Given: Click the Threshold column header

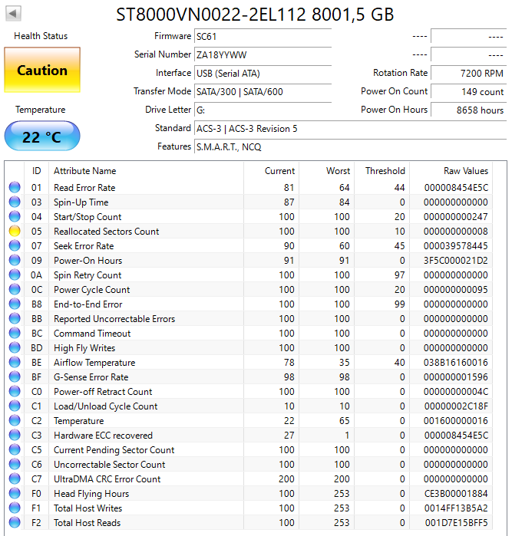Looking at the screenshot, I should [385, 171].
